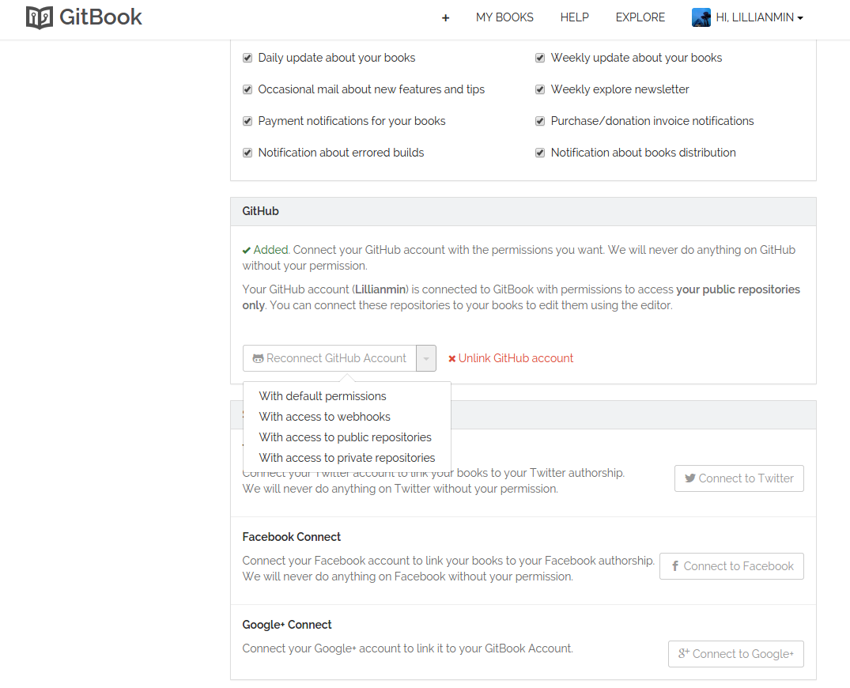Uncheck Daily update about your books
Screen dimensions: 850x688
(x=247, y=58)
